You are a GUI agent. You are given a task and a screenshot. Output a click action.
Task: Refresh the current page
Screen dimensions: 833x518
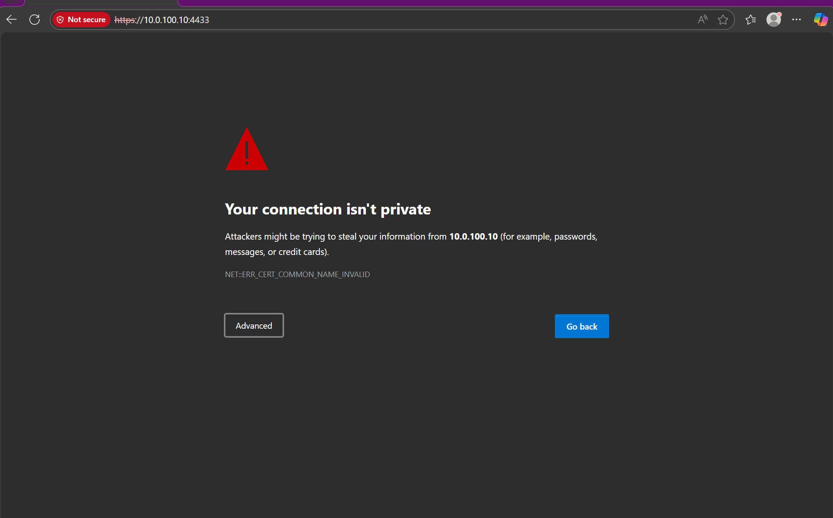[x=35, y=20]
